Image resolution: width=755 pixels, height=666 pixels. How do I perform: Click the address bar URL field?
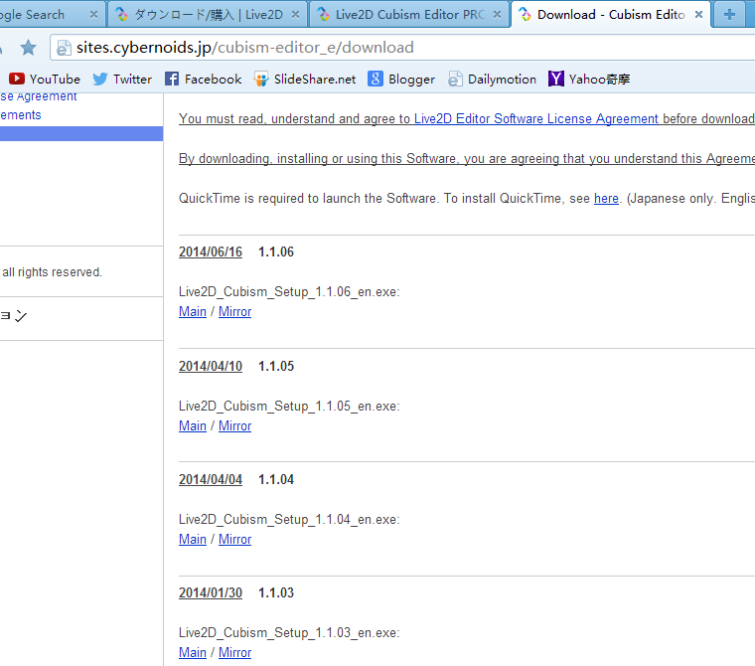(402, 48)
